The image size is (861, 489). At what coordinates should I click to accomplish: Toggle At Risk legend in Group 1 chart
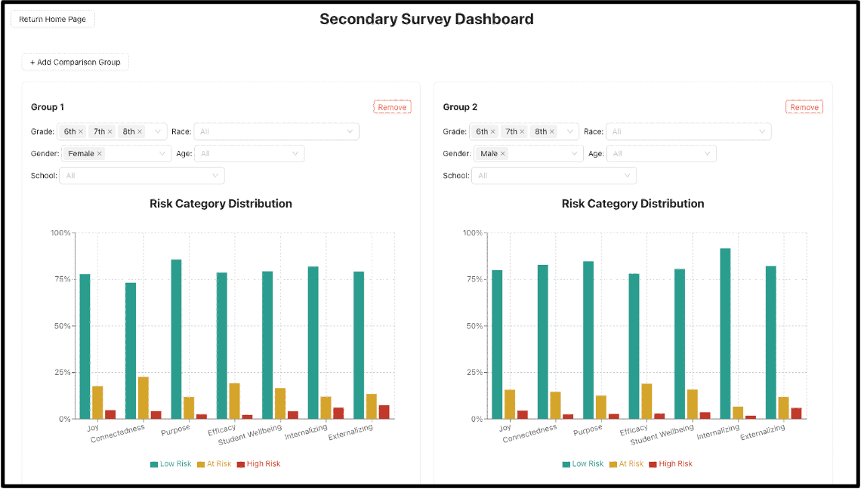pos(214,464)
